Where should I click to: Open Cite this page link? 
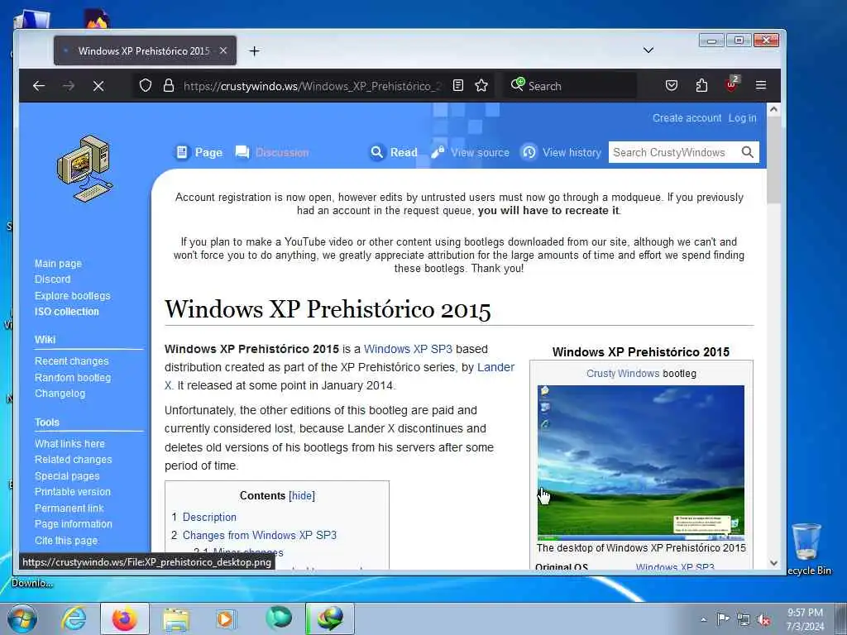click(x=66, y=541)
